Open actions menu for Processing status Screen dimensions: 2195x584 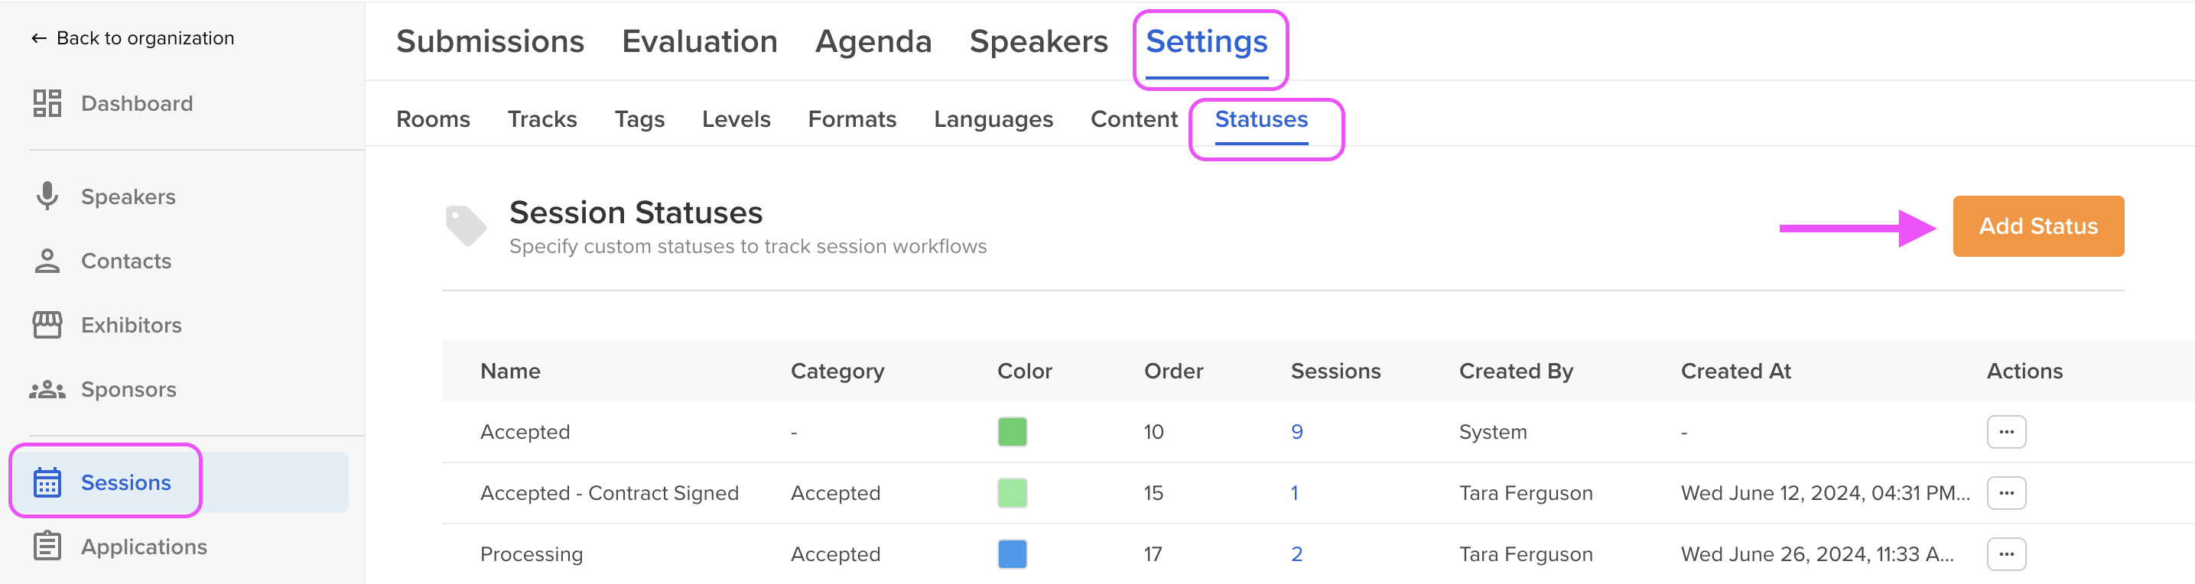pyautogui.click(x=2006, y=554)
